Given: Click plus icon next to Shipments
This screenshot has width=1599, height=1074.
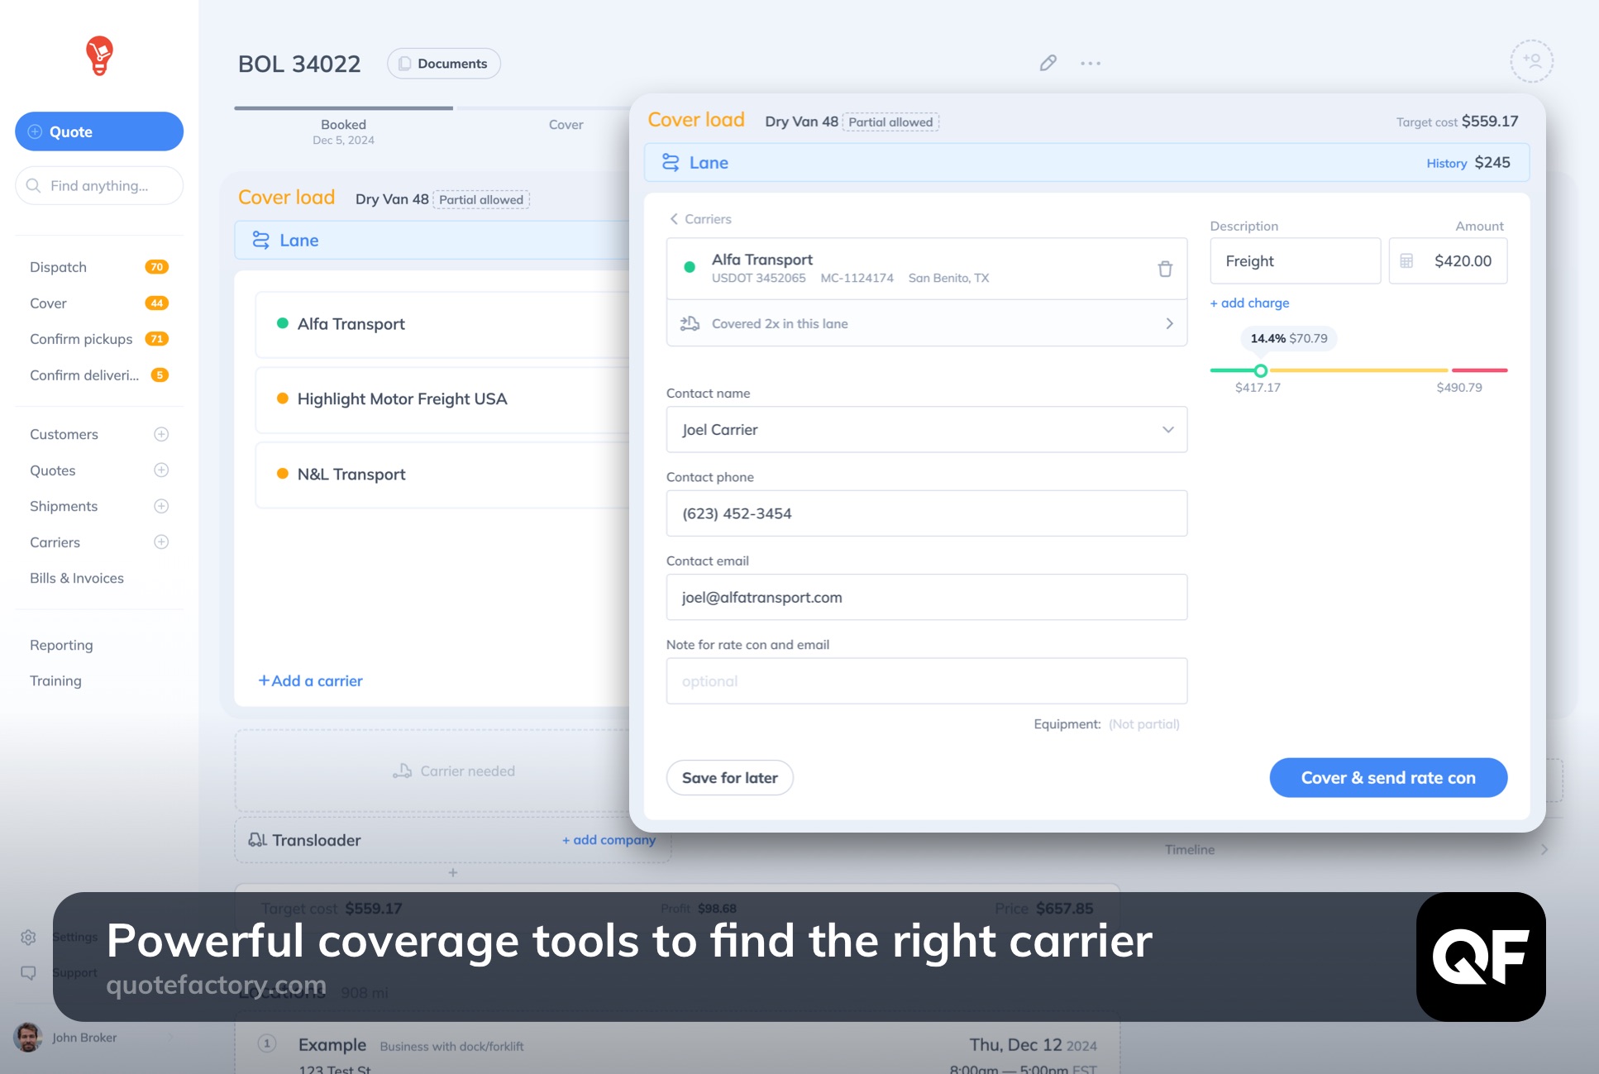Looking at the screenshot, I should click(x=161, y=506).
